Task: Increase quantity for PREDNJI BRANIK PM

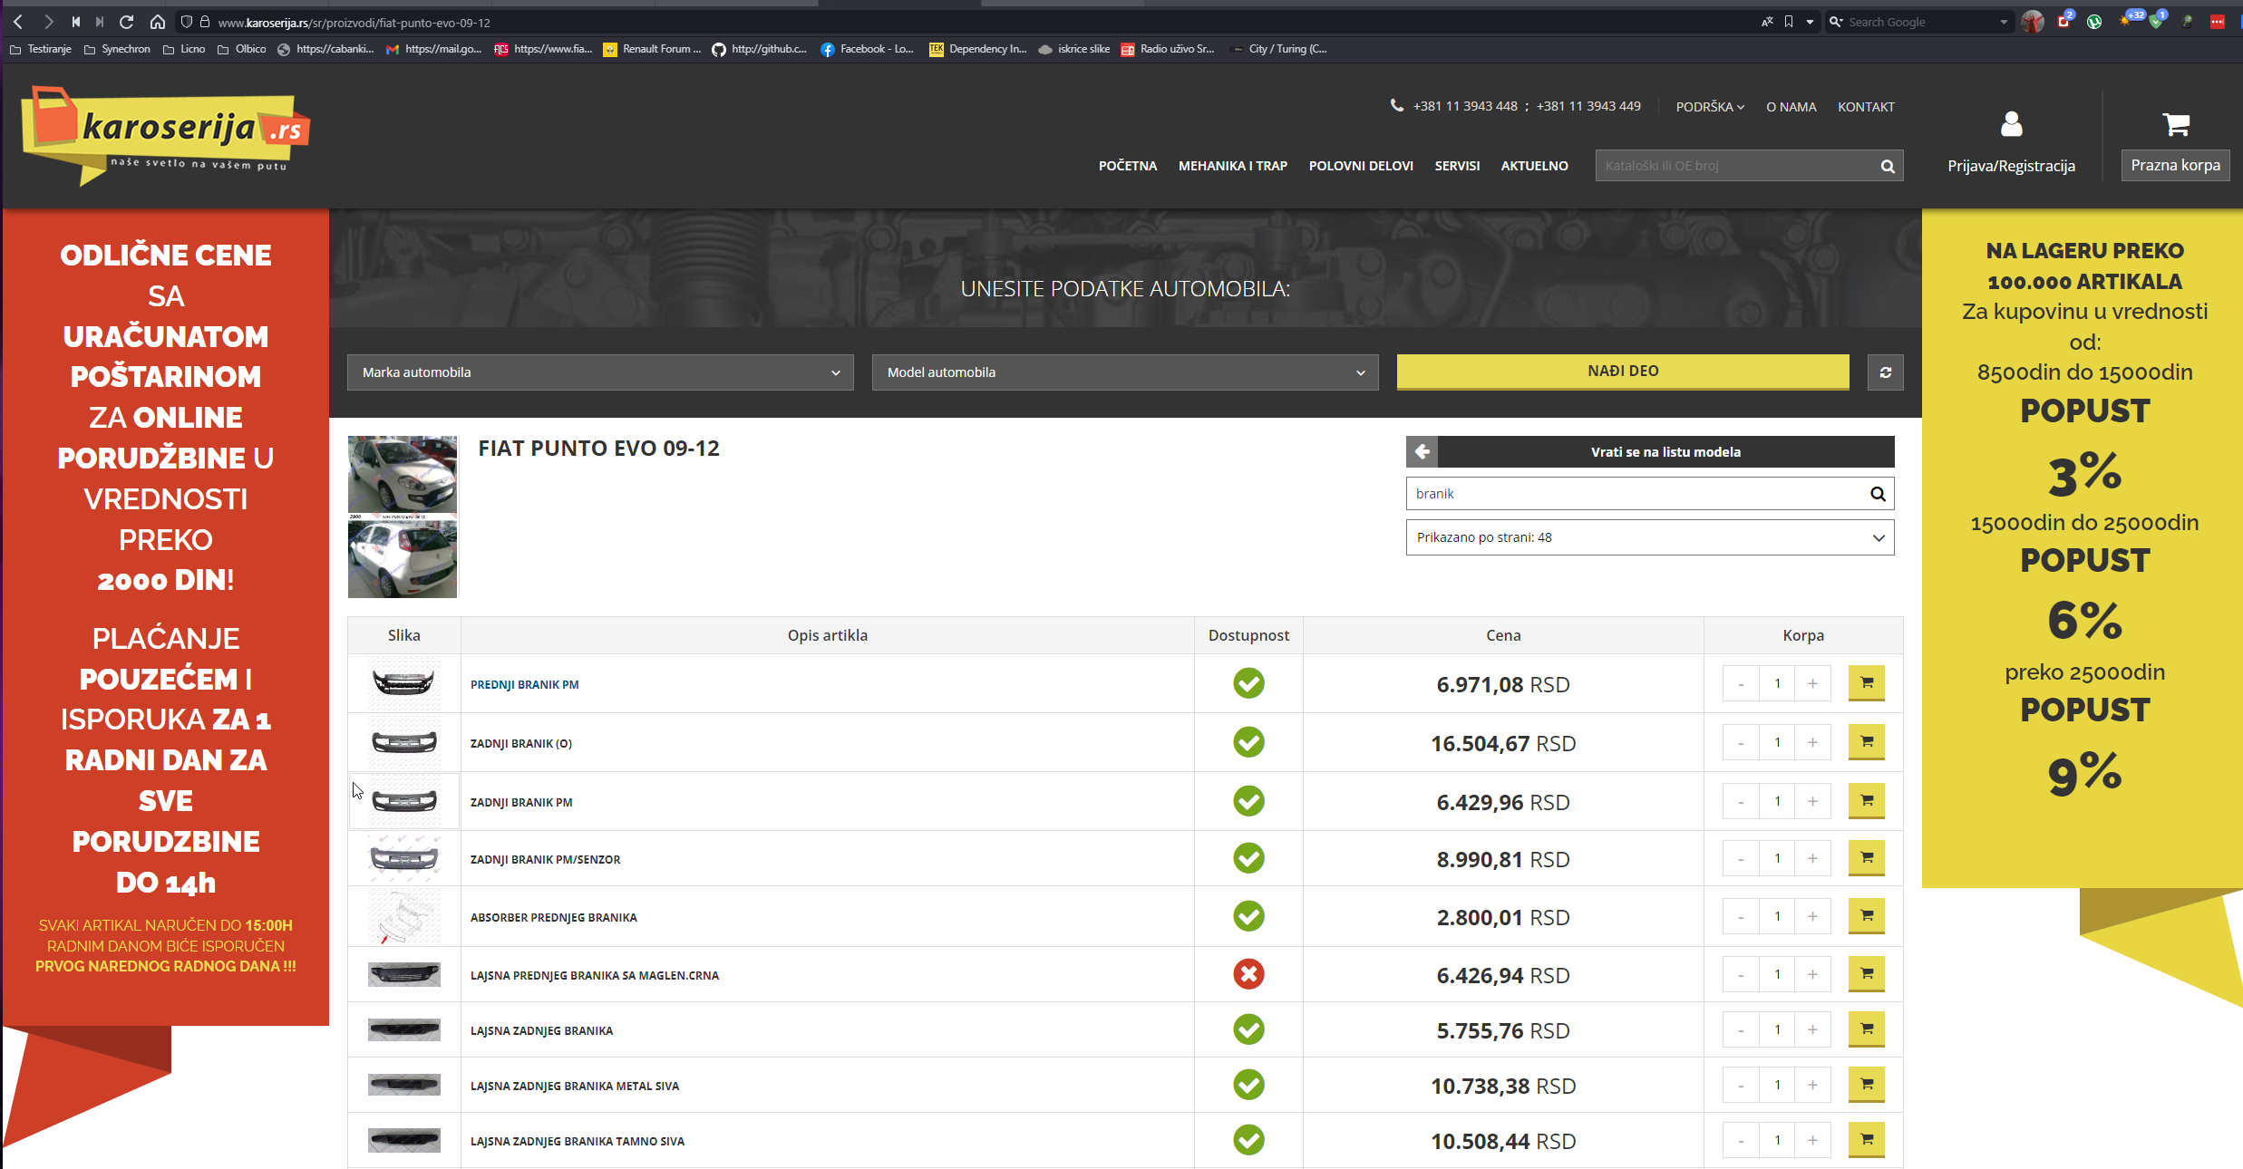Action: [1812, 683]
